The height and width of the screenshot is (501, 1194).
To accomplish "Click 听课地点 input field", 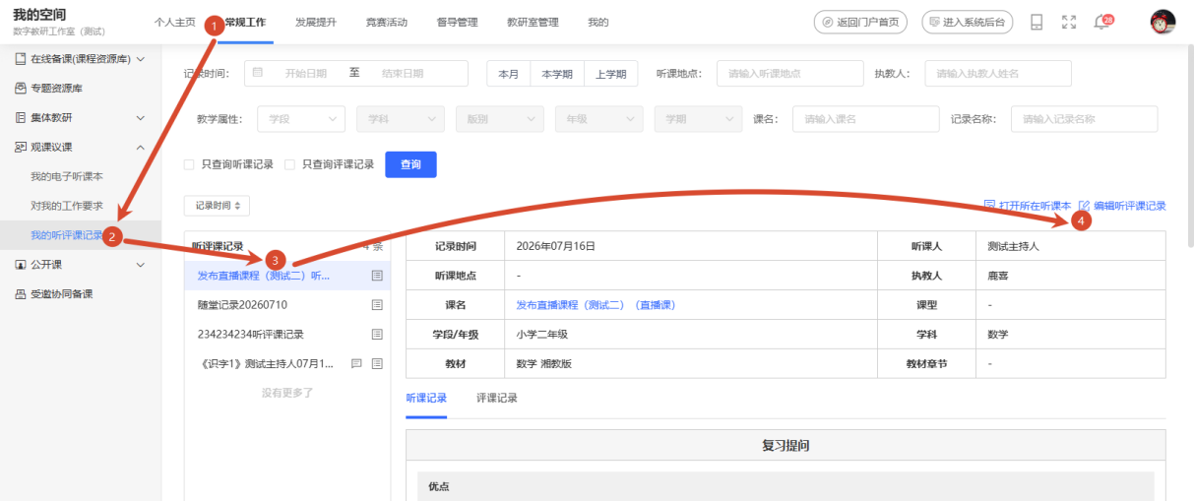I will point(789,73).
